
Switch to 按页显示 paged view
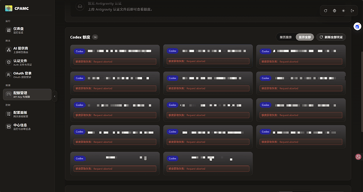tap(286, 37)
